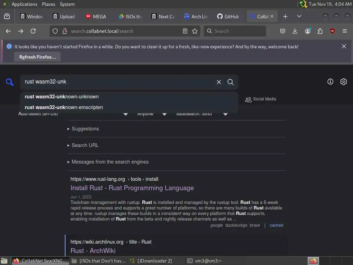The width and height of the screenshot is (353, 265).
Task: Expand Messages from the search engines
Action: coord(108,162)
